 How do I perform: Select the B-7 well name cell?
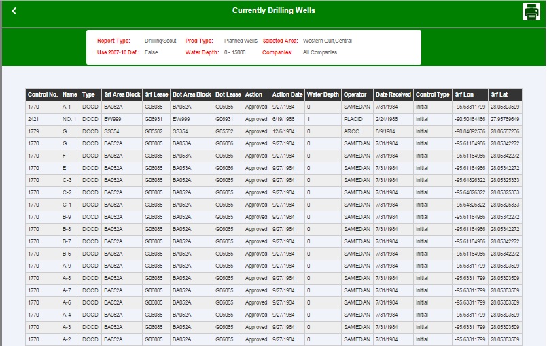[70, 241]
